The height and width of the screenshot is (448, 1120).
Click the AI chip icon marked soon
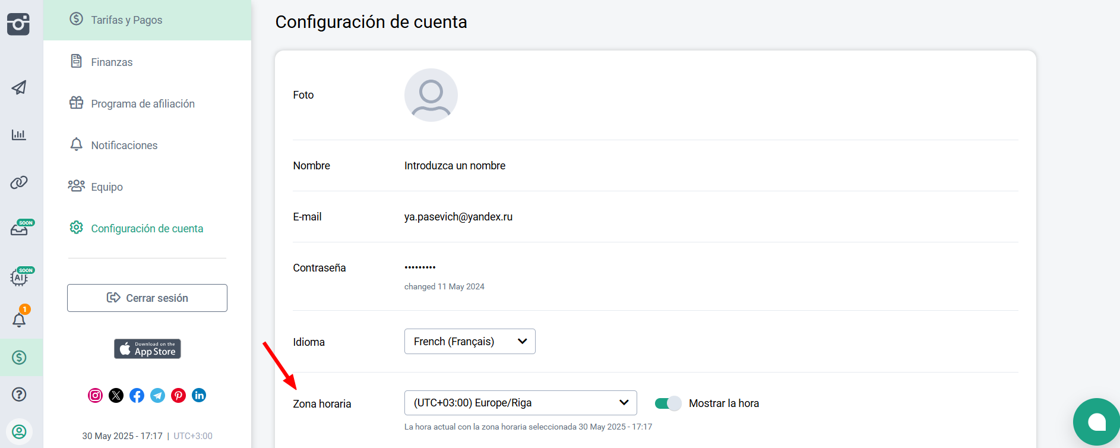[x=19, y=277]
